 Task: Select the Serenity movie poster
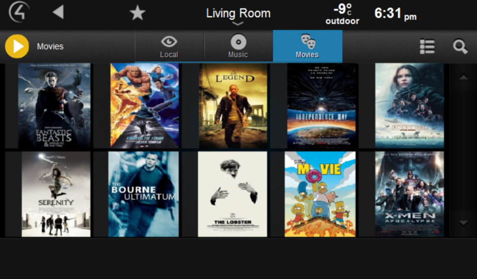pyautogui.click(x=56, y=194)
